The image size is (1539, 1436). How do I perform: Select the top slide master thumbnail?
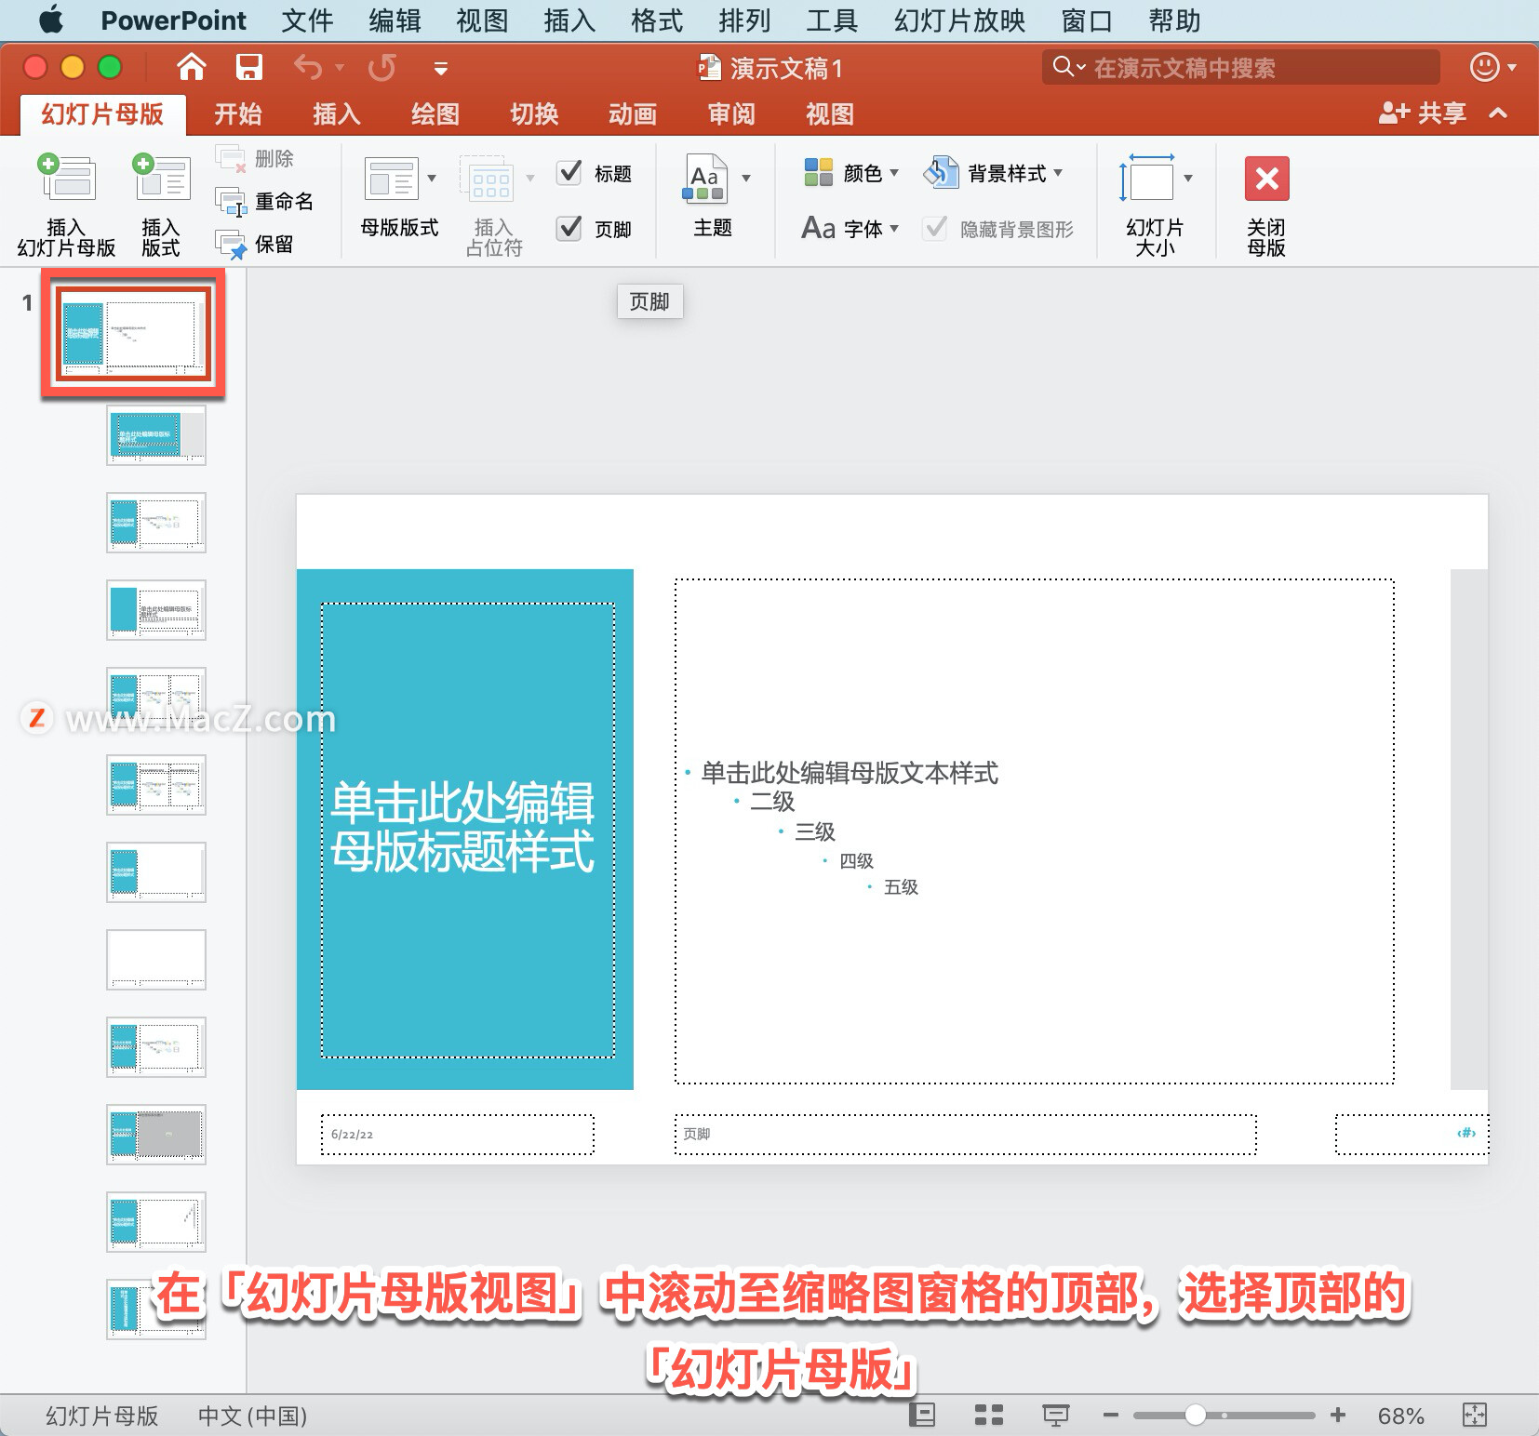pyautogui.click(x=132, y=335)
